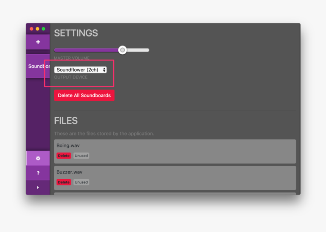Click the Unused tag under Boing.wav
This screenshot has width=326, height=232.
pyautogui.click(x=81, y=156)
